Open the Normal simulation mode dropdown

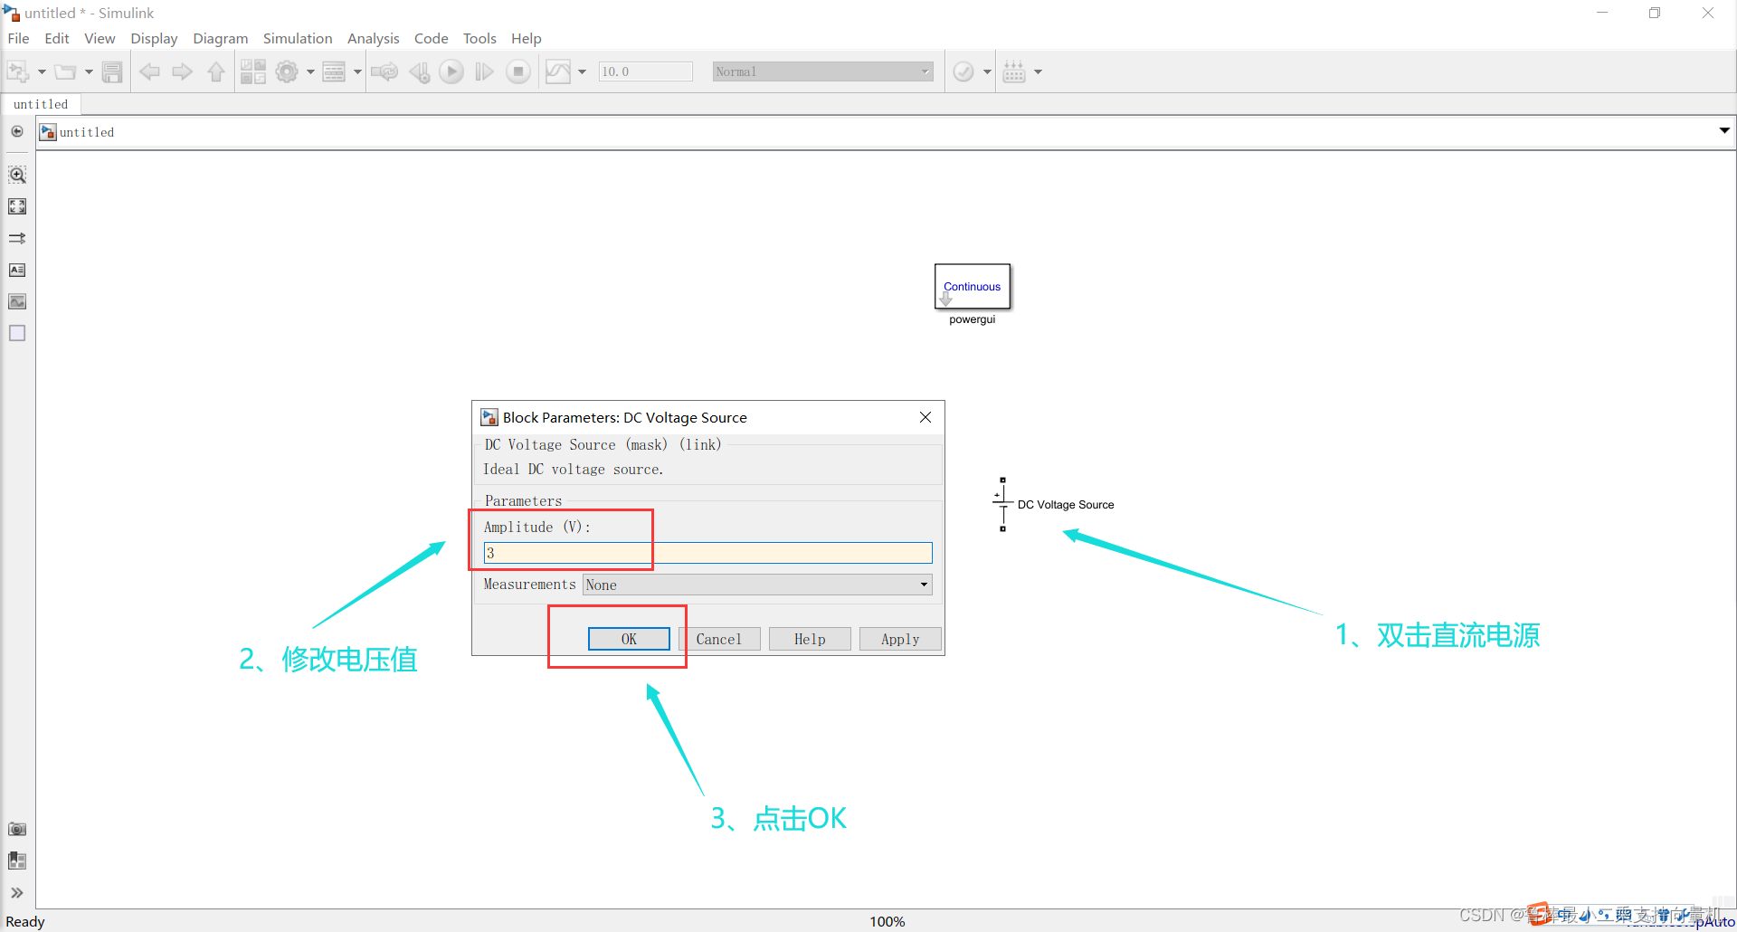coord(822,71)
